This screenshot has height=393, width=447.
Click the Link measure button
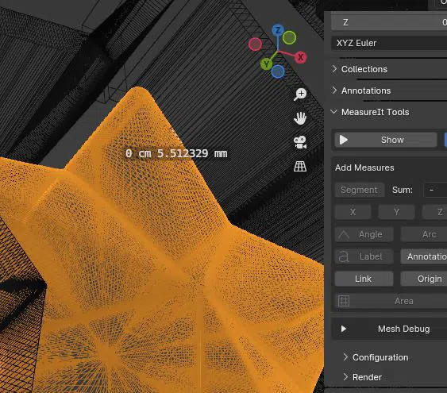click(x=364, y=279)
